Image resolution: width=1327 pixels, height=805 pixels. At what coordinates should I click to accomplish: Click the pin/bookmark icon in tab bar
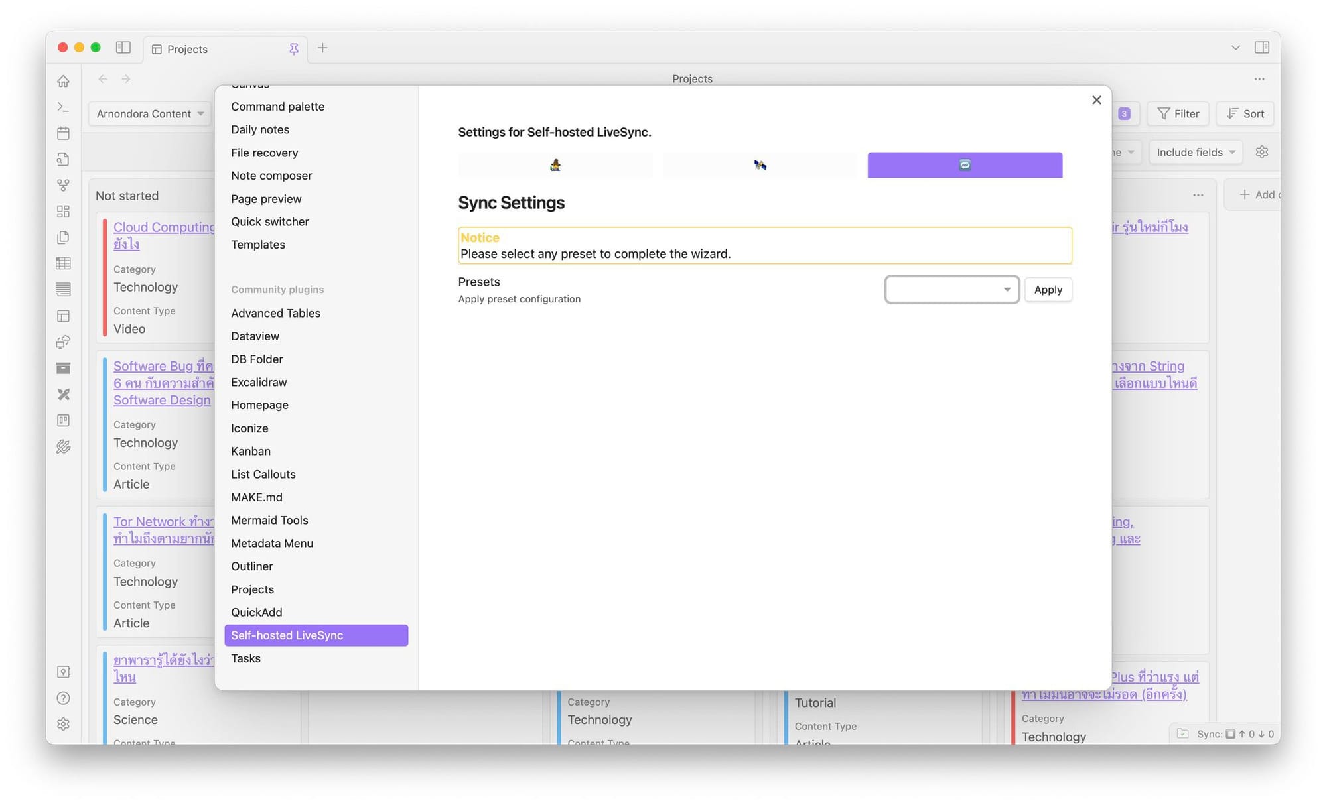293,48
